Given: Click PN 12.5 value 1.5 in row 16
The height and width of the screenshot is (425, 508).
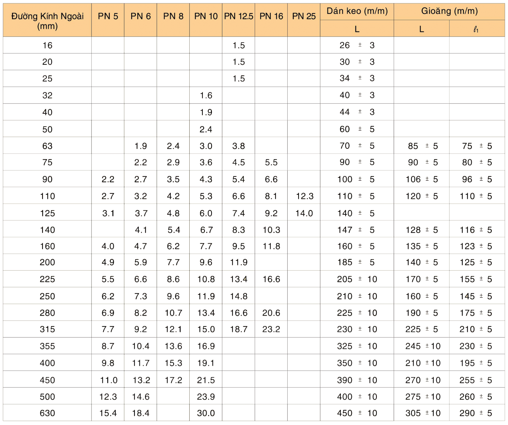Looking at the screenshot, I should 239,45.
